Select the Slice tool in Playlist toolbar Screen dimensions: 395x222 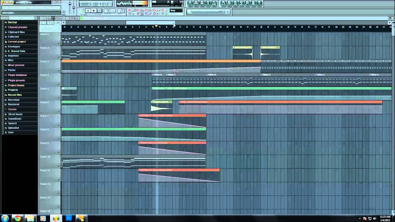coord(67,18)
